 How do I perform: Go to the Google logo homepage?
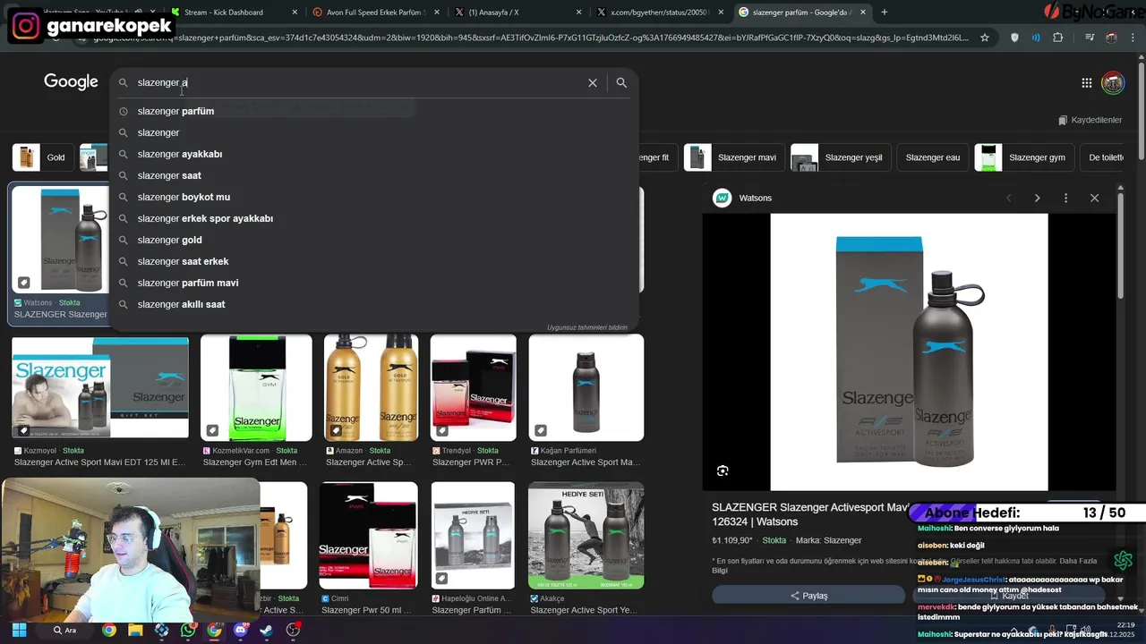71,81
